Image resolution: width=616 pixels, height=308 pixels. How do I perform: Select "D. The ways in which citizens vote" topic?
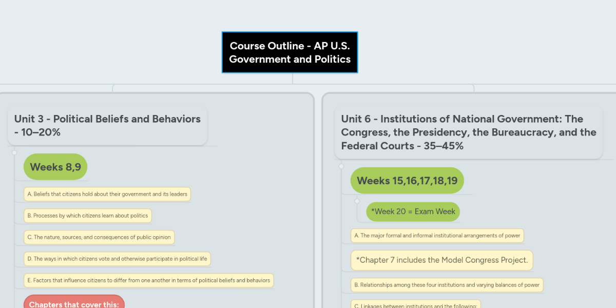(x=117, y=259)
